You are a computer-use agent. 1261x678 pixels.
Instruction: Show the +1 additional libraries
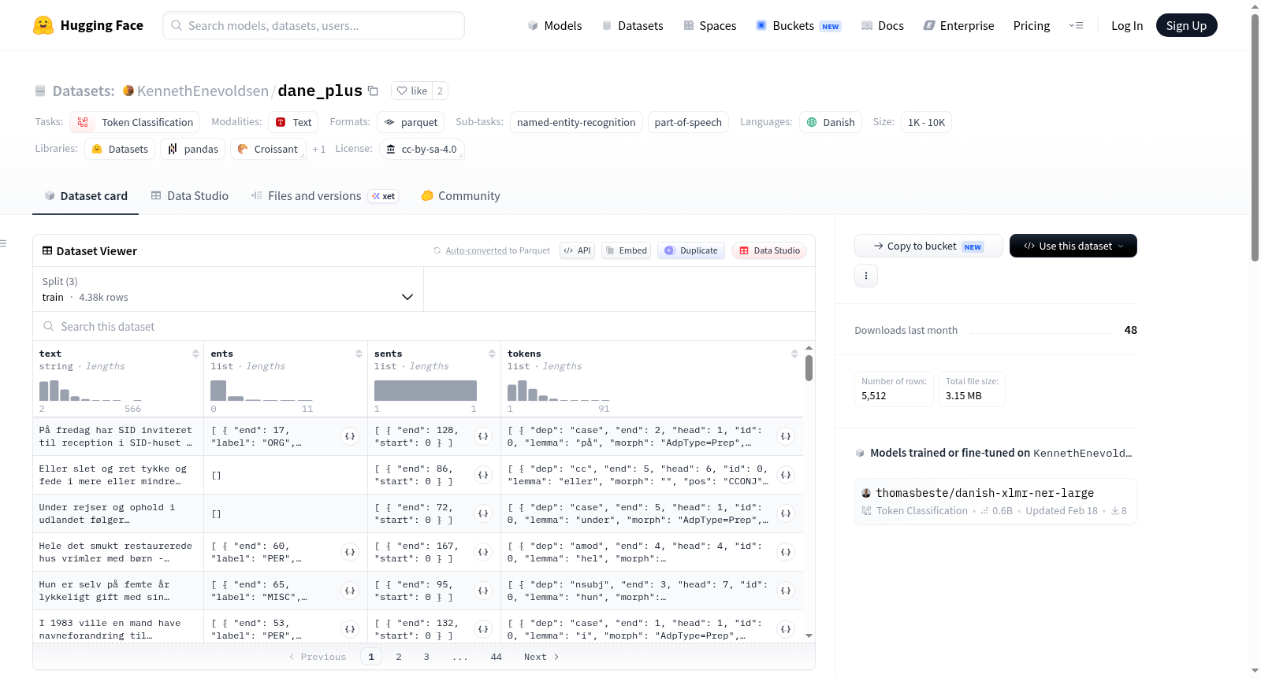319,149
